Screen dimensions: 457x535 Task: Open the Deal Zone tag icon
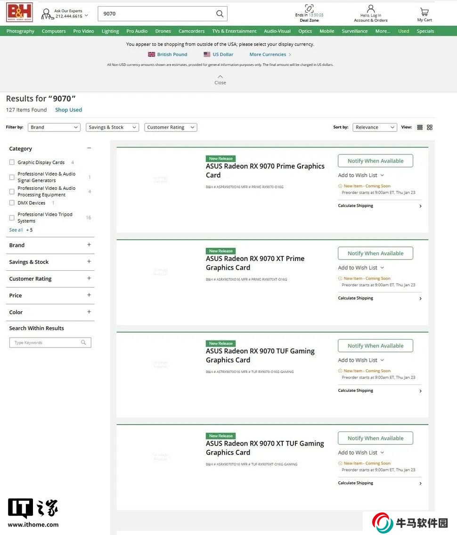pos(309,8)
